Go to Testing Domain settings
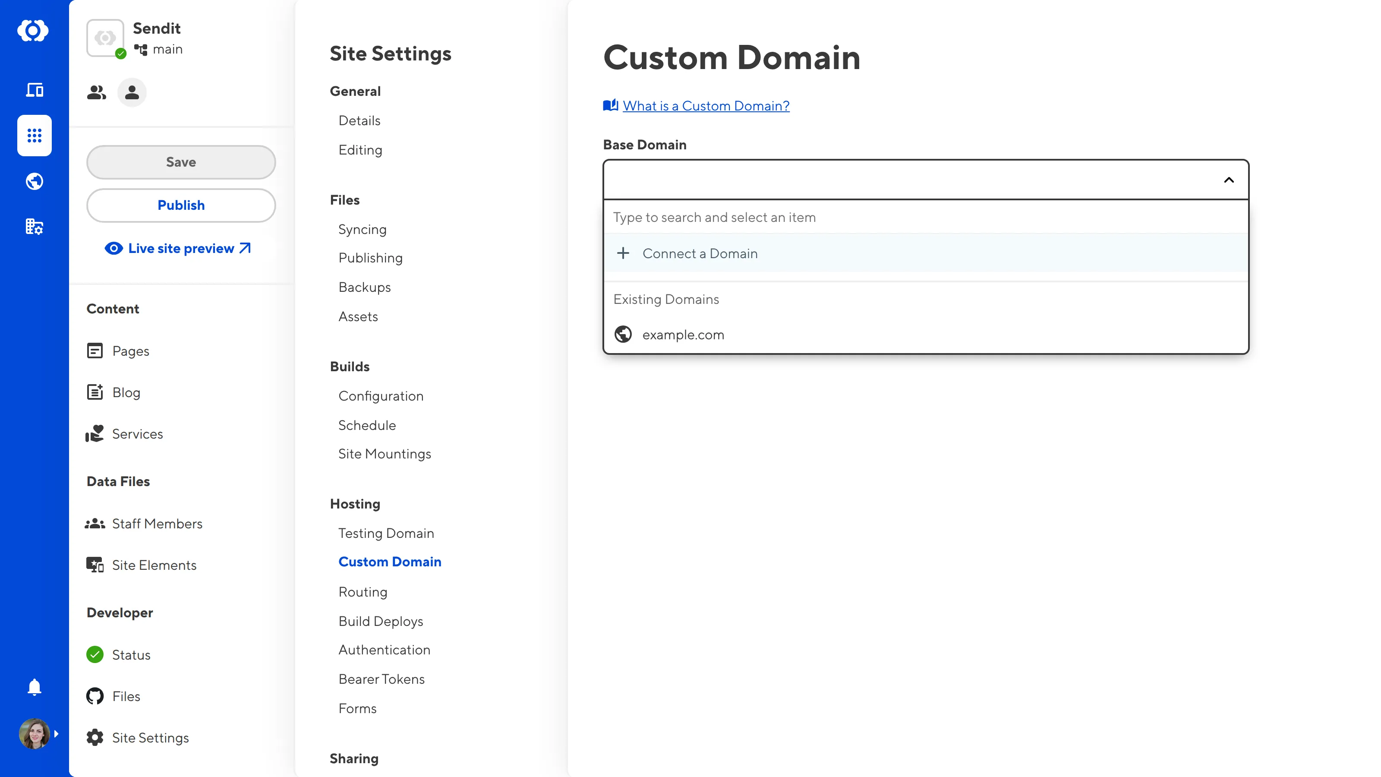 (386, 533)
